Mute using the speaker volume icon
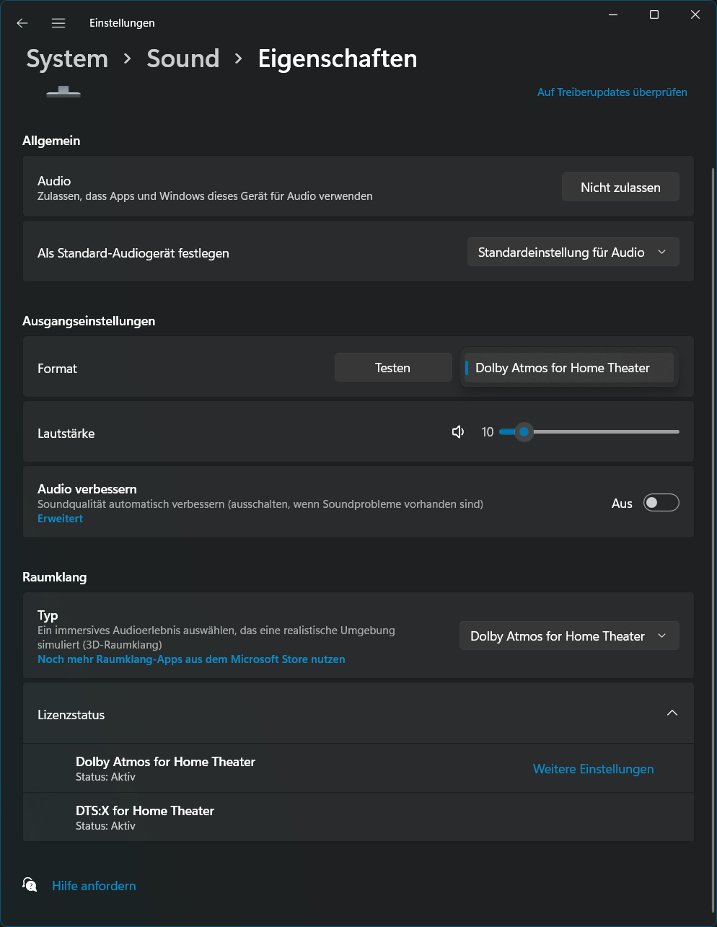The width and height of the screenshot is (717, 927). (x=458, y=432)
